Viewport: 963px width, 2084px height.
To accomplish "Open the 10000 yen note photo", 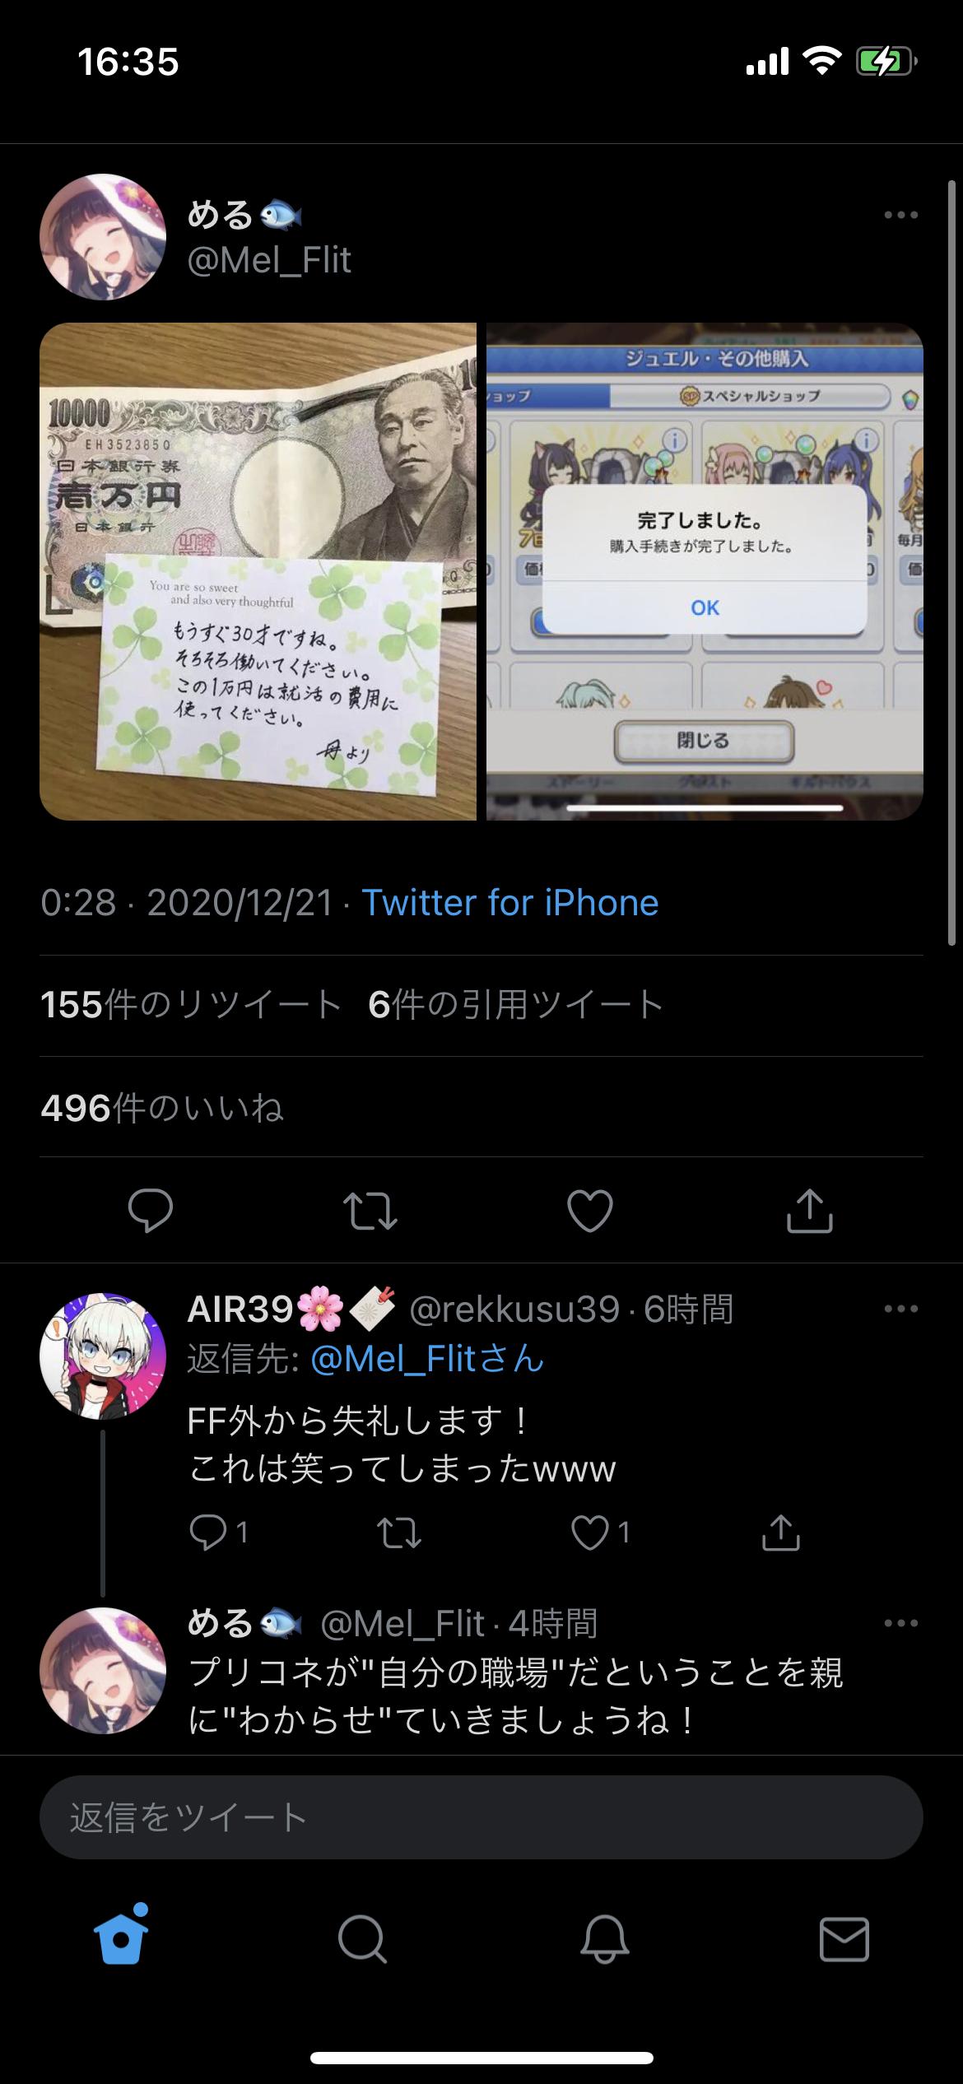I will pos(258,571).
